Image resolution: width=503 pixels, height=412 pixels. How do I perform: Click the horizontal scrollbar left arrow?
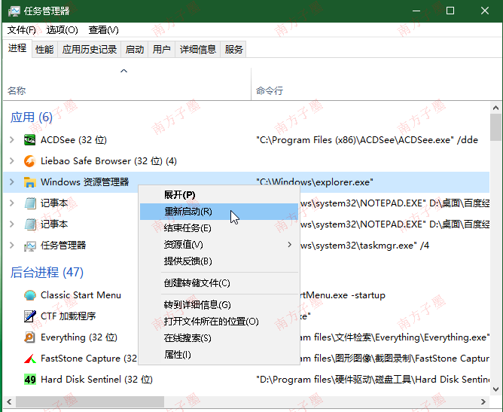[x=9, y=401]
